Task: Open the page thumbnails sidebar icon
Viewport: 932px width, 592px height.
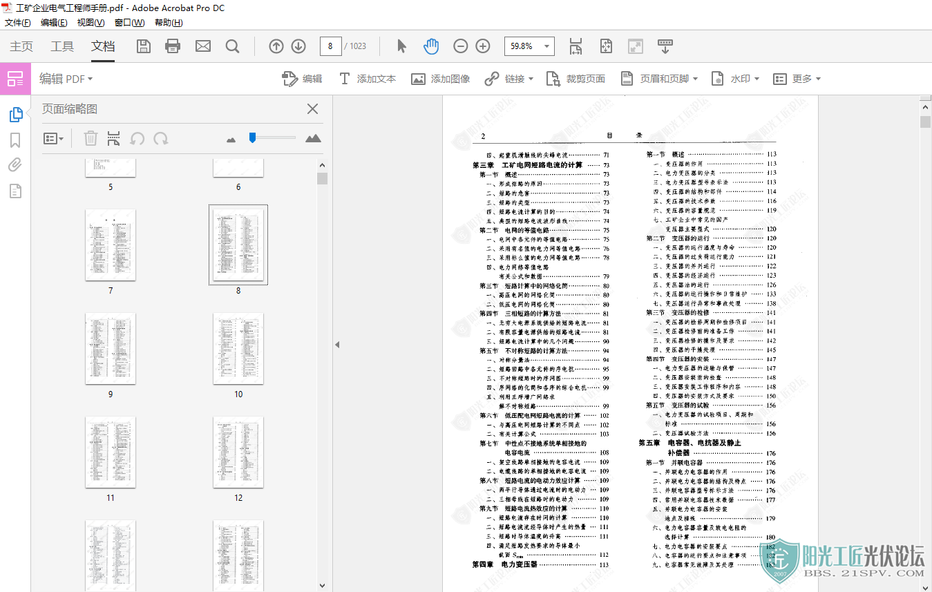Action: click(x=16, y=115)
